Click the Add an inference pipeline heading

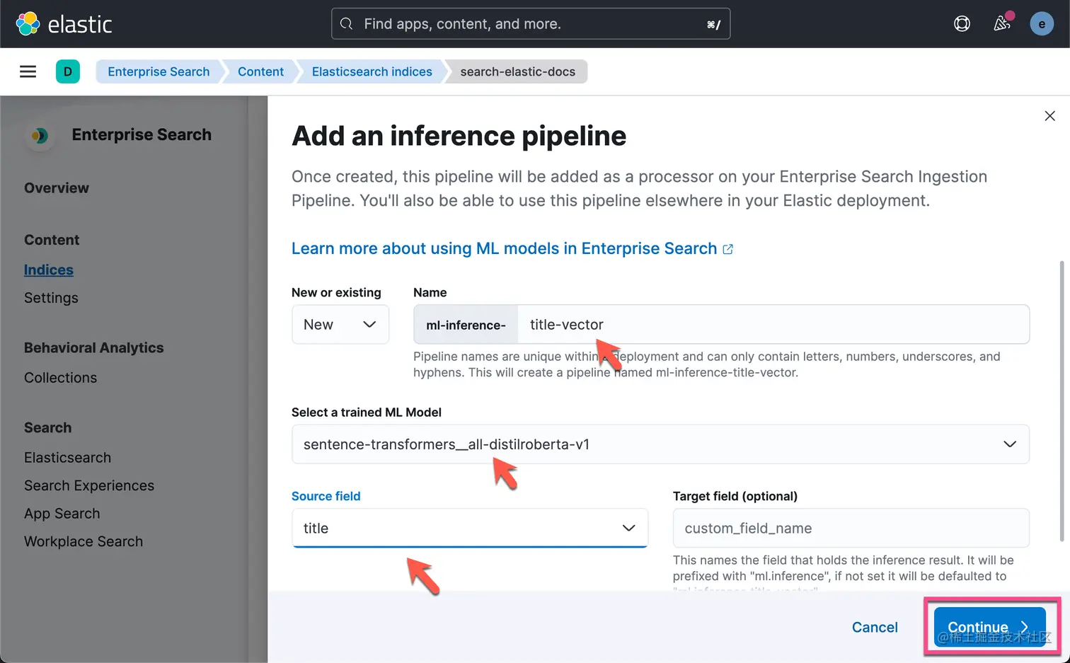(x=459, y=136)
